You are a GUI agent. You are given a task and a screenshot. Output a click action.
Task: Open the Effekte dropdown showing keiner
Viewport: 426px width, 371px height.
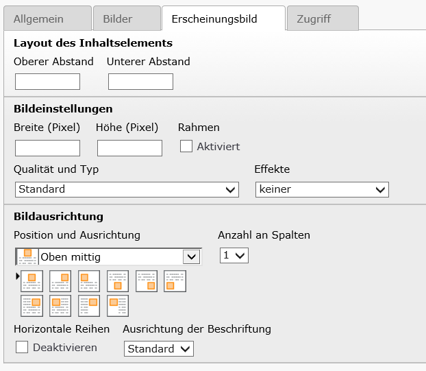[322, 189]
